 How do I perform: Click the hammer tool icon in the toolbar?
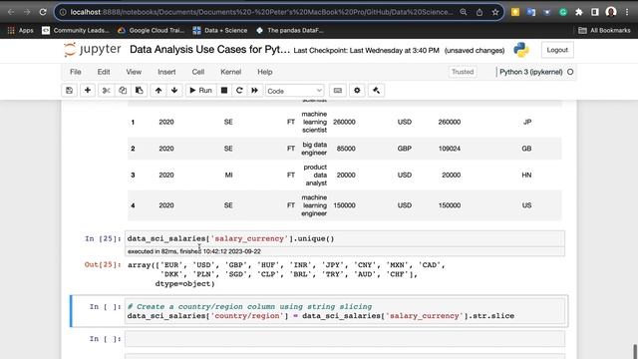pyautogui.click(x=376, y=91)
